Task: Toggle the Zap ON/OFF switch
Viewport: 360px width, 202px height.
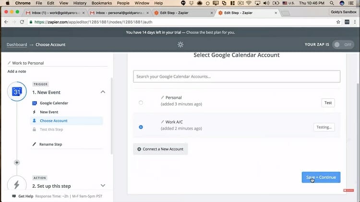Action: point(343,45)
